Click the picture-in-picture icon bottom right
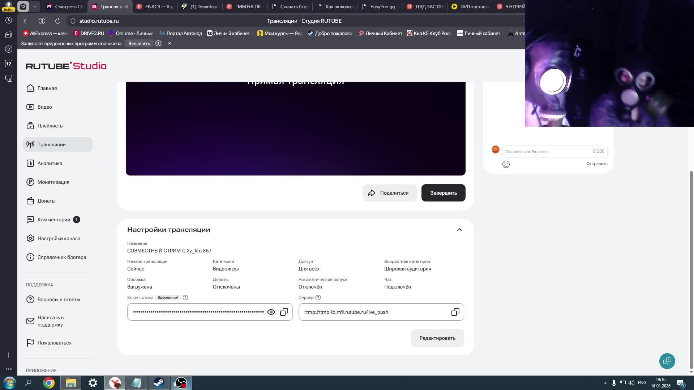 (667, 361)
